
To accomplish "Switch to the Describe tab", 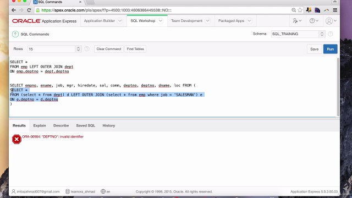I will point(61,125).
